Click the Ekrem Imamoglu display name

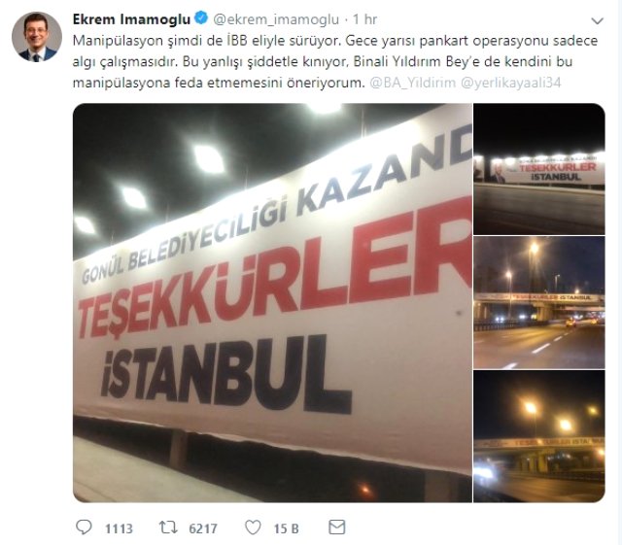click(131, 19)
